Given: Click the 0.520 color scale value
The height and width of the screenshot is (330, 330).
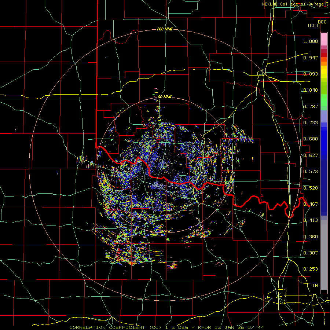Looking at the screenshot, I should point(311,188).
